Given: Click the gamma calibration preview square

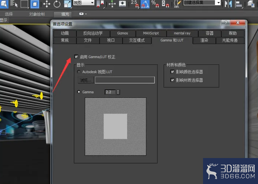Looking at the screenshot, I should [115, 126].
